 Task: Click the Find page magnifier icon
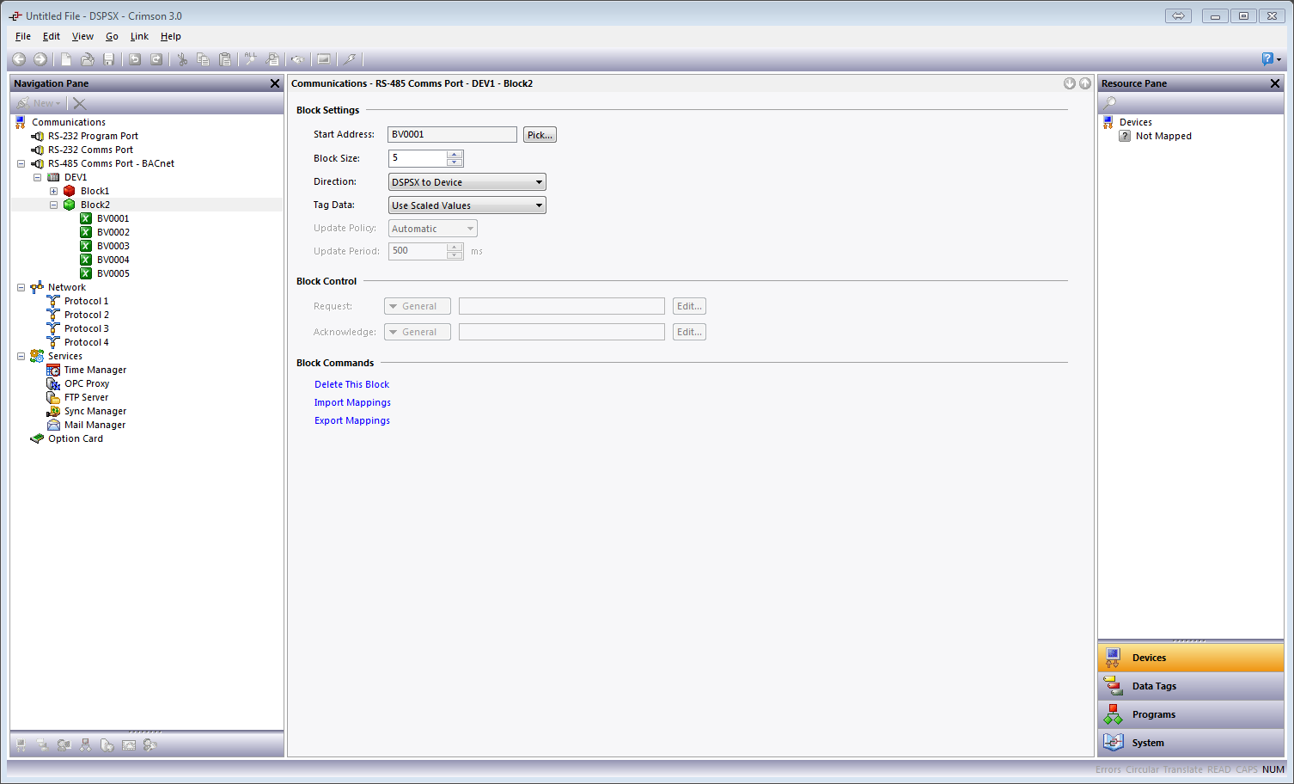coord(273,59)
